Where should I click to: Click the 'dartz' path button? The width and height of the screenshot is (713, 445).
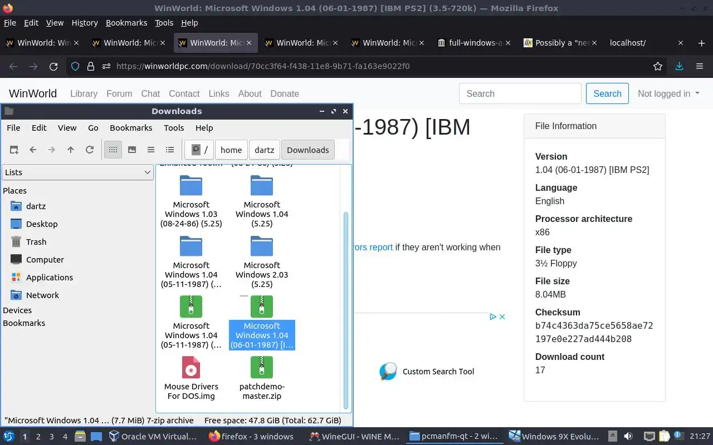pyautogui.click(x=265, y=150)
